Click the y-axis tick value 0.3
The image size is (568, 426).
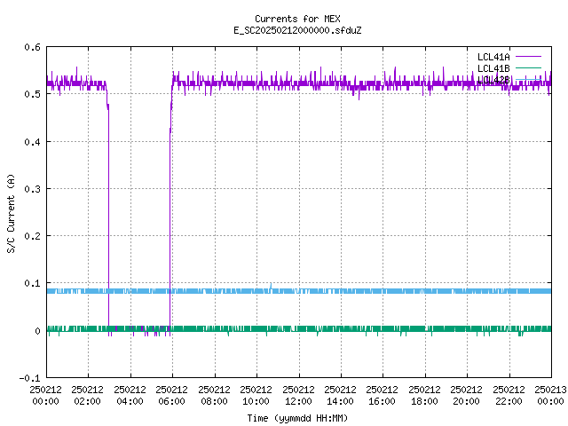click(x=32, y=189)
